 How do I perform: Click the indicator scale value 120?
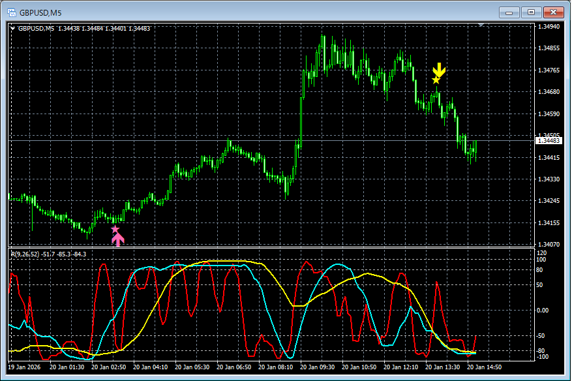pyautogui.click(x=542, y=253)
